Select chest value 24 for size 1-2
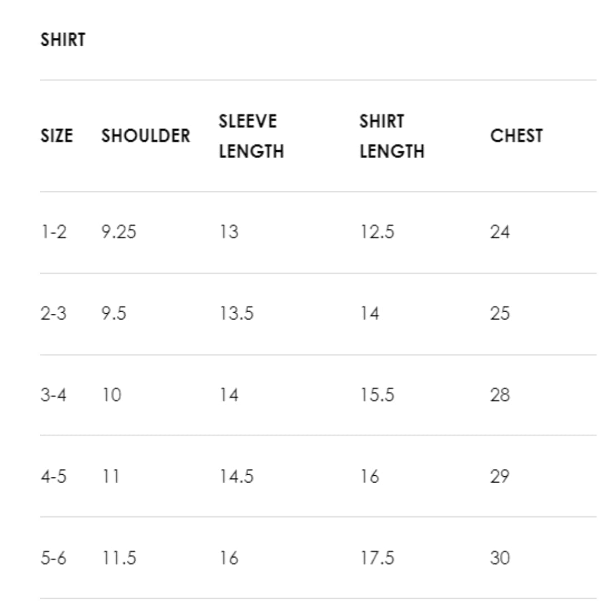The image size is (601, 601). coord(500,231)
